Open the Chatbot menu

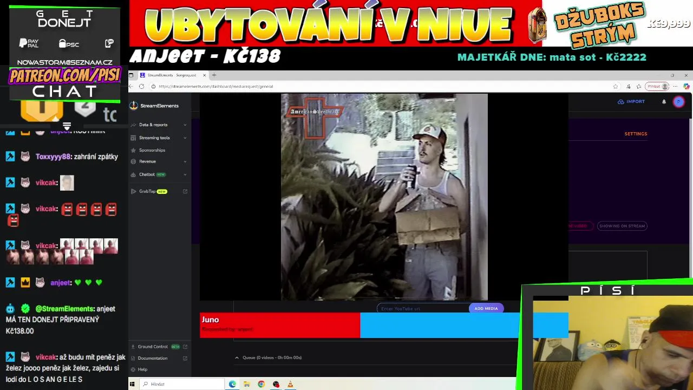(147, 174)
